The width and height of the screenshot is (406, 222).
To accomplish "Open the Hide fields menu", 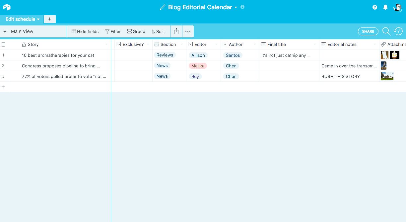I will [x=85, y=31].
